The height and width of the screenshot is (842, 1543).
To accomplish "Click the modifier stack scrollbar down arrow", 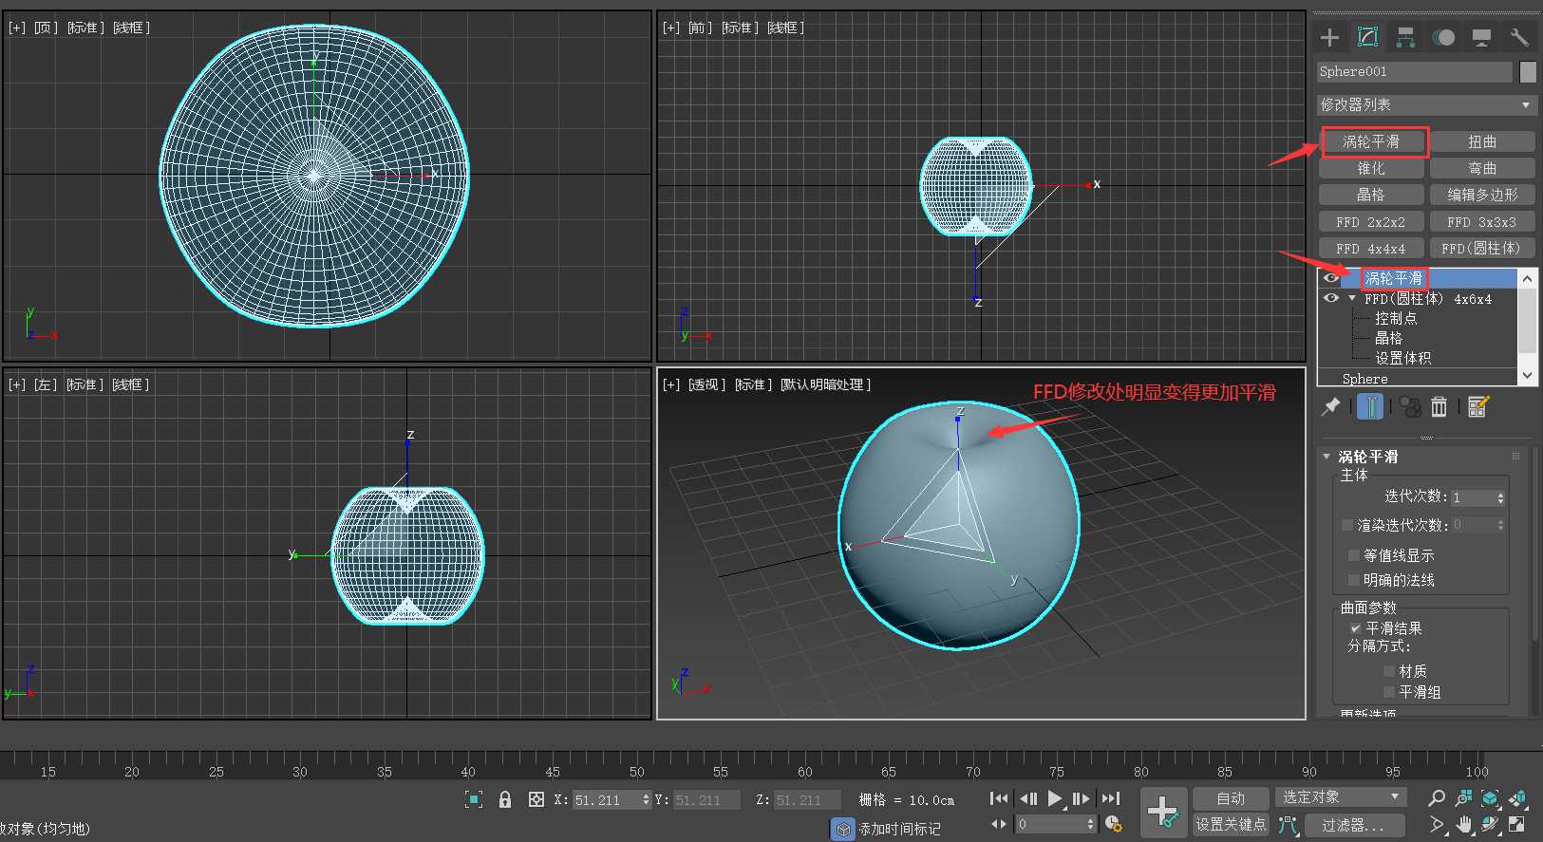I will (x=1528, y=376).
